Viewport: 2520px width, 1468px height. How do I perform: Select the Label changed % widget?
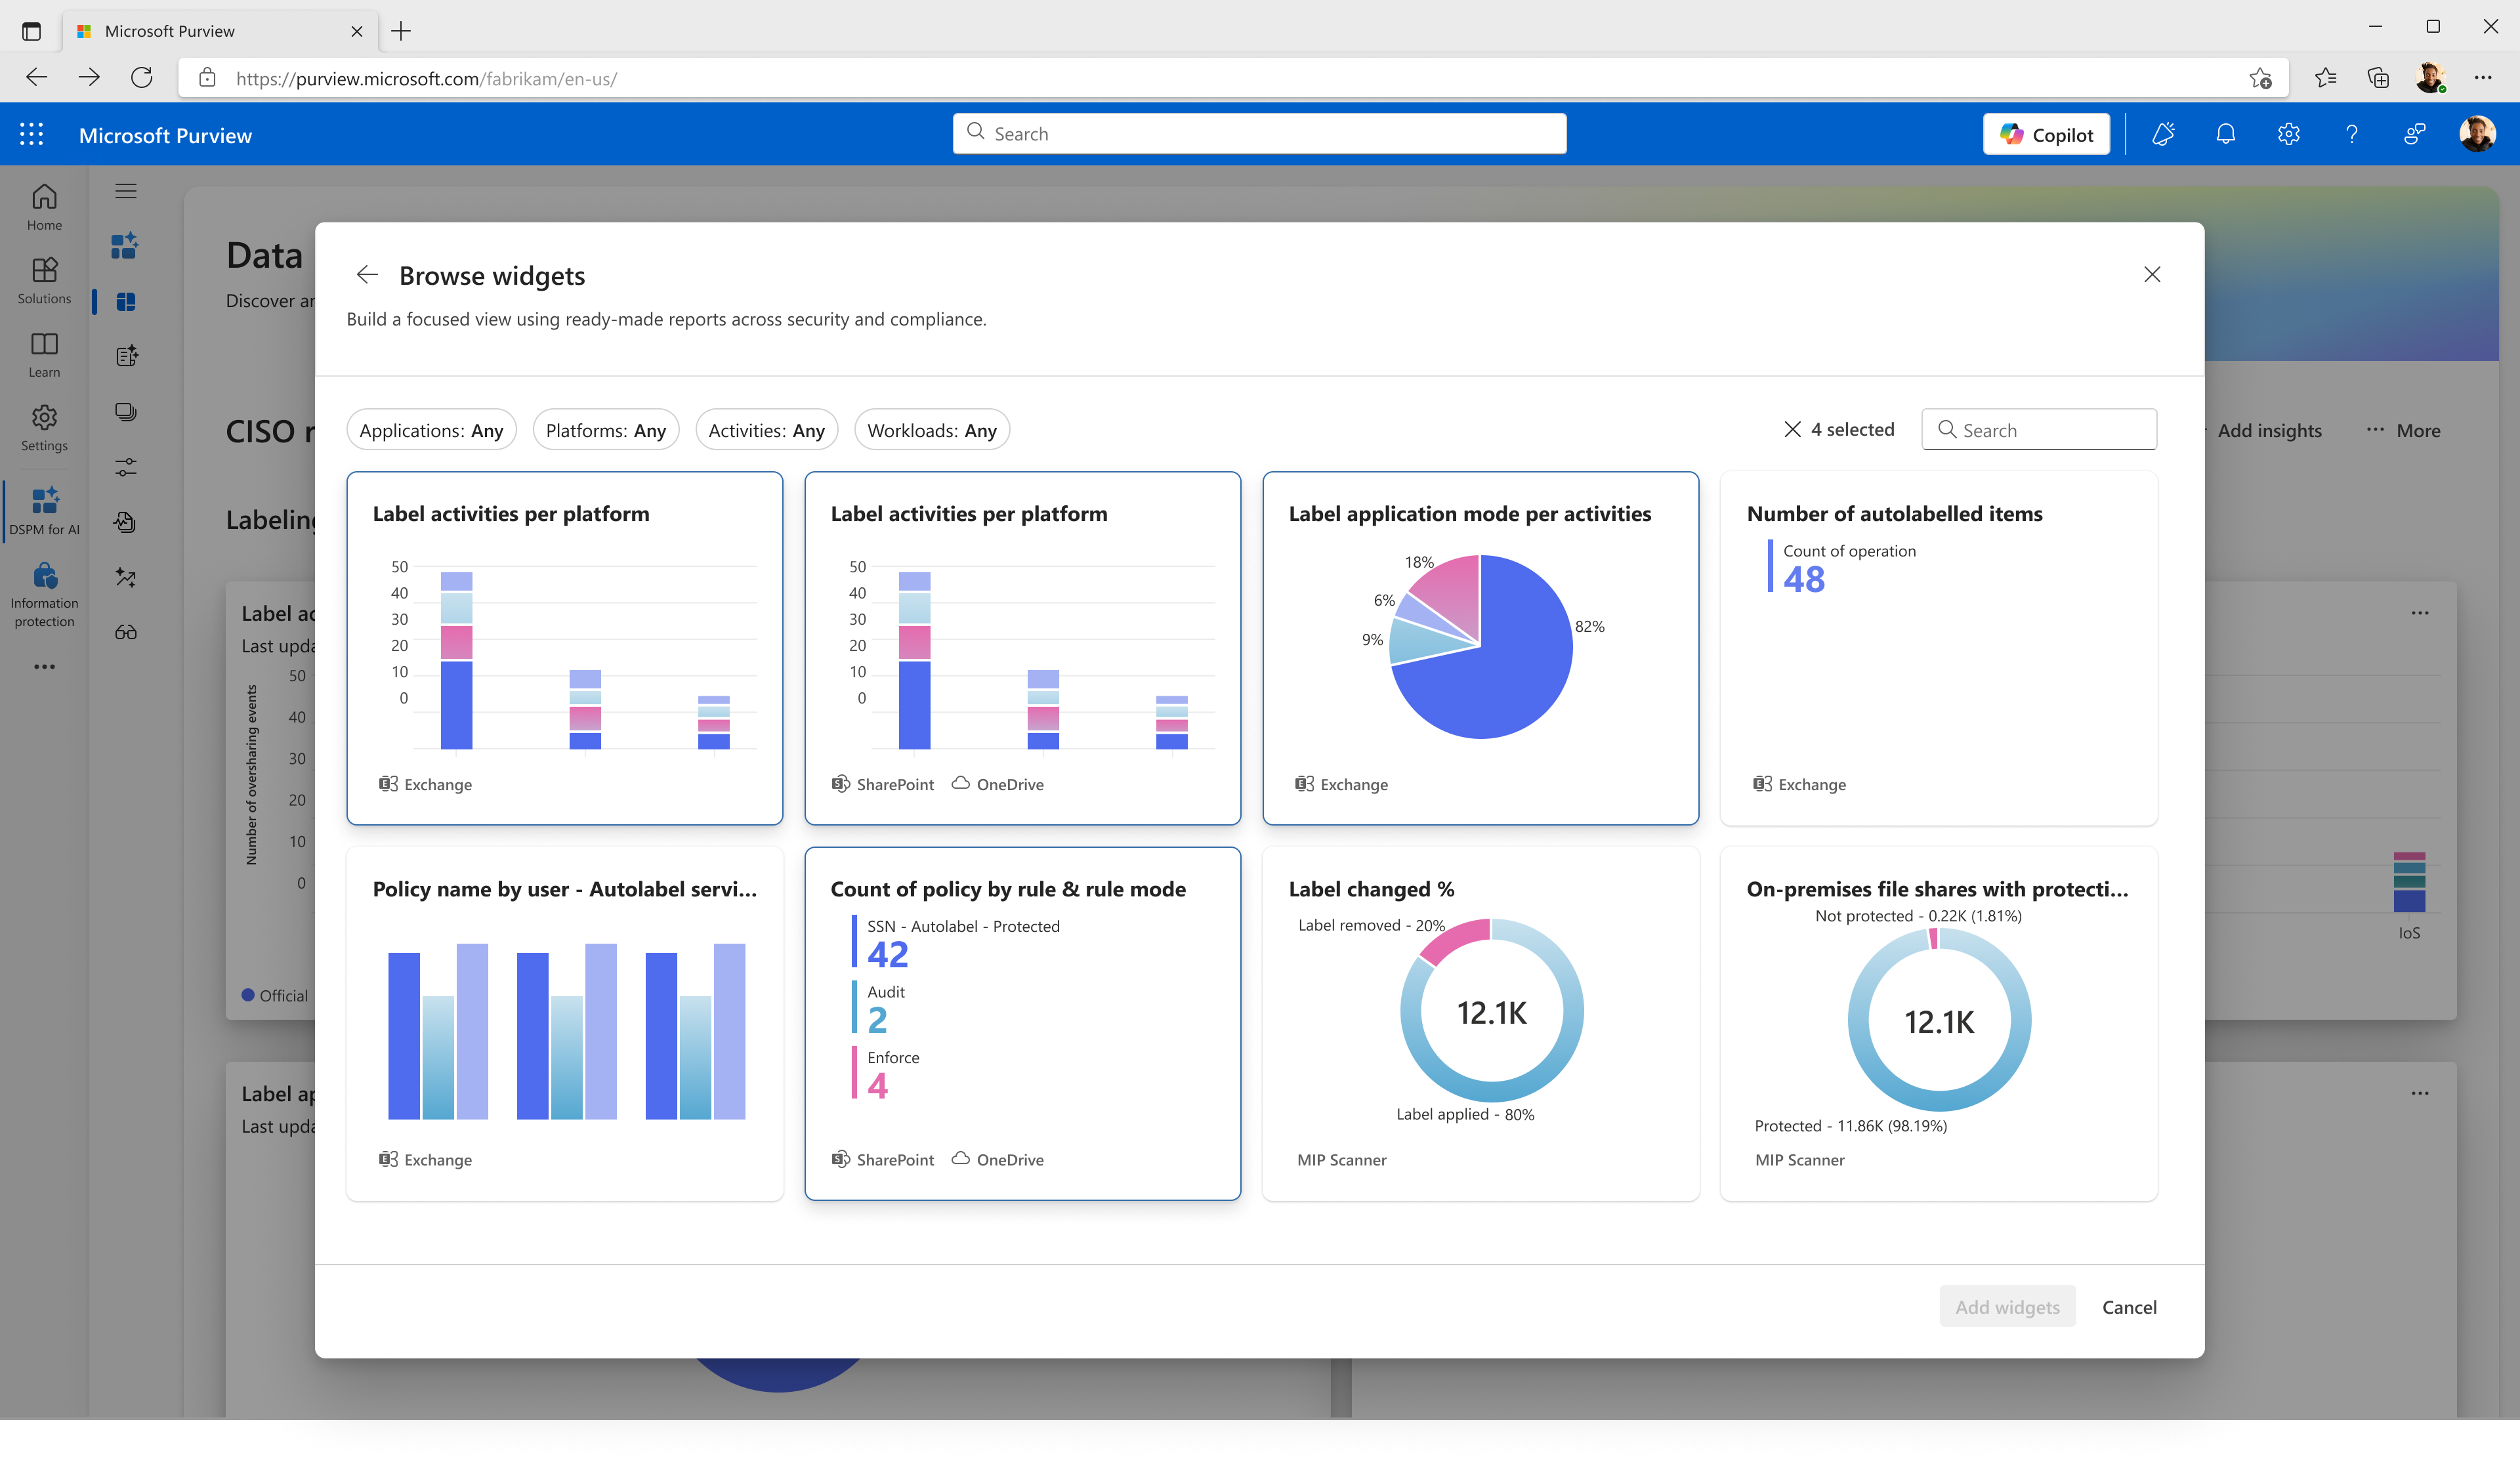pyautogui.click(x=1480, y=1023)
